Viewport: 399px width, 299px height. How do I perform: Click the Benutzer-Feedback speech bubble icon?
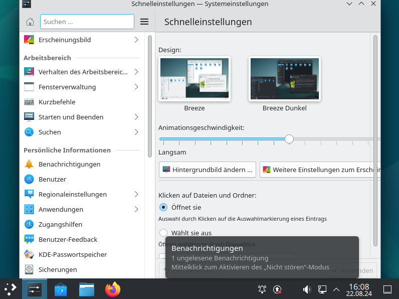[x=29, y=239]
